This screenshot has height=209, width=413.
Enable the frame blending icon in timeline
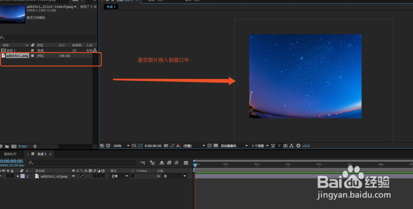[169, 163]
